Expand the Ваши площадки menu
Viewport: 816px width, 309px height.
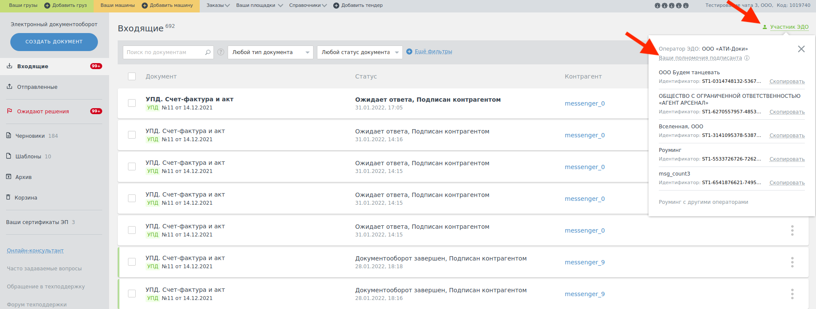coord(259,6)
